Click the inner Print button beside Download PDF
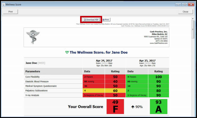This screenshot has height=118, width=197. [106, 20]
